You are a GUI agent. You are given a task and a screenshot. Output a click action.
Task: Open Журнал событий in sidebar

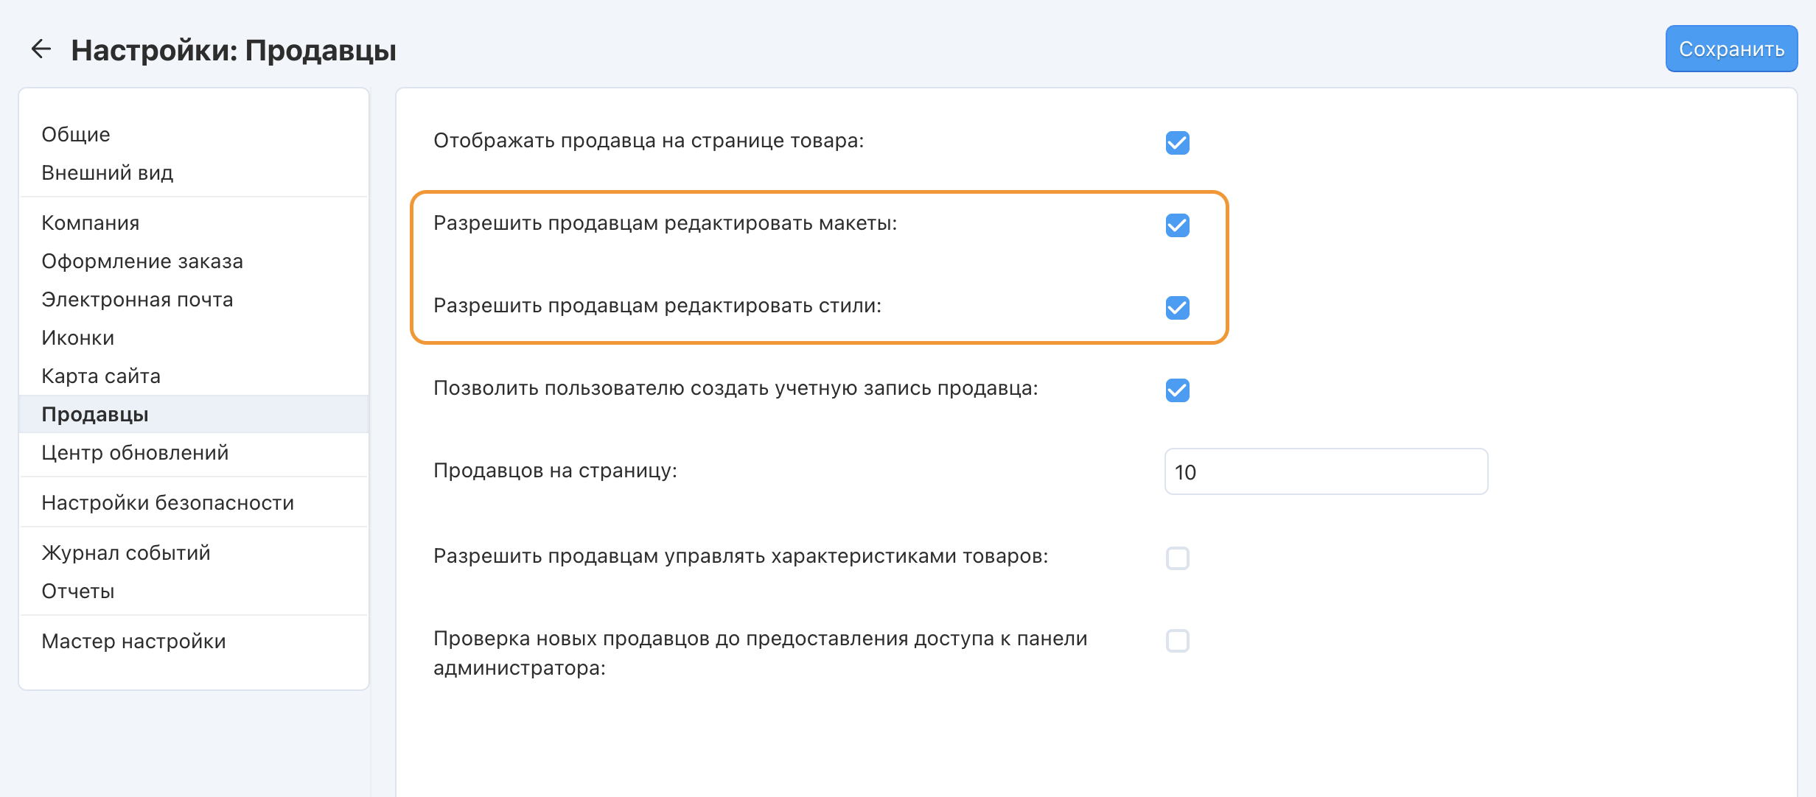(x=126, y=553)
